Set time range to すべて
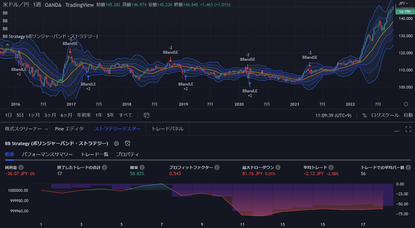Screen dimensions: 415x228 click(x=126, y=115)
